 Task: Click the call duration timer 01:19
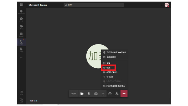tap(74, 94)
